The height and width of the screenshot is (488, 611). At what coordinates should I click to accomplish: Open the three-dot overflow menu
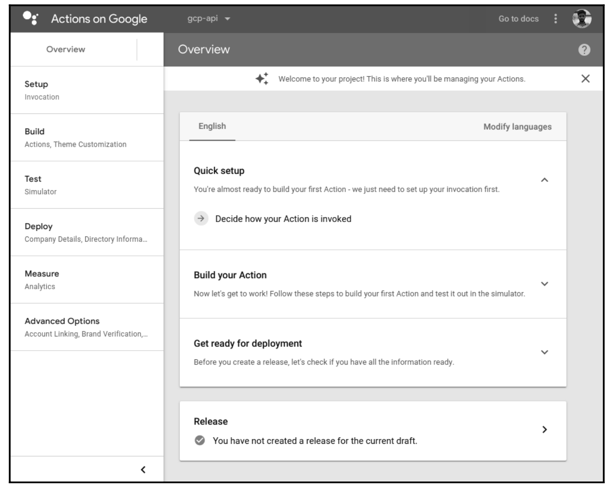556,19
